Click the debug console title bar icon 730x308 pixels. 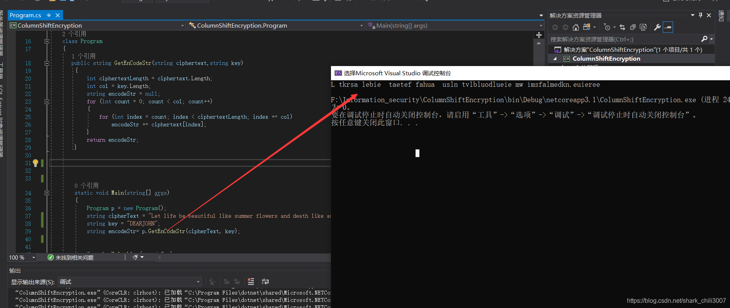coord(338,73)
